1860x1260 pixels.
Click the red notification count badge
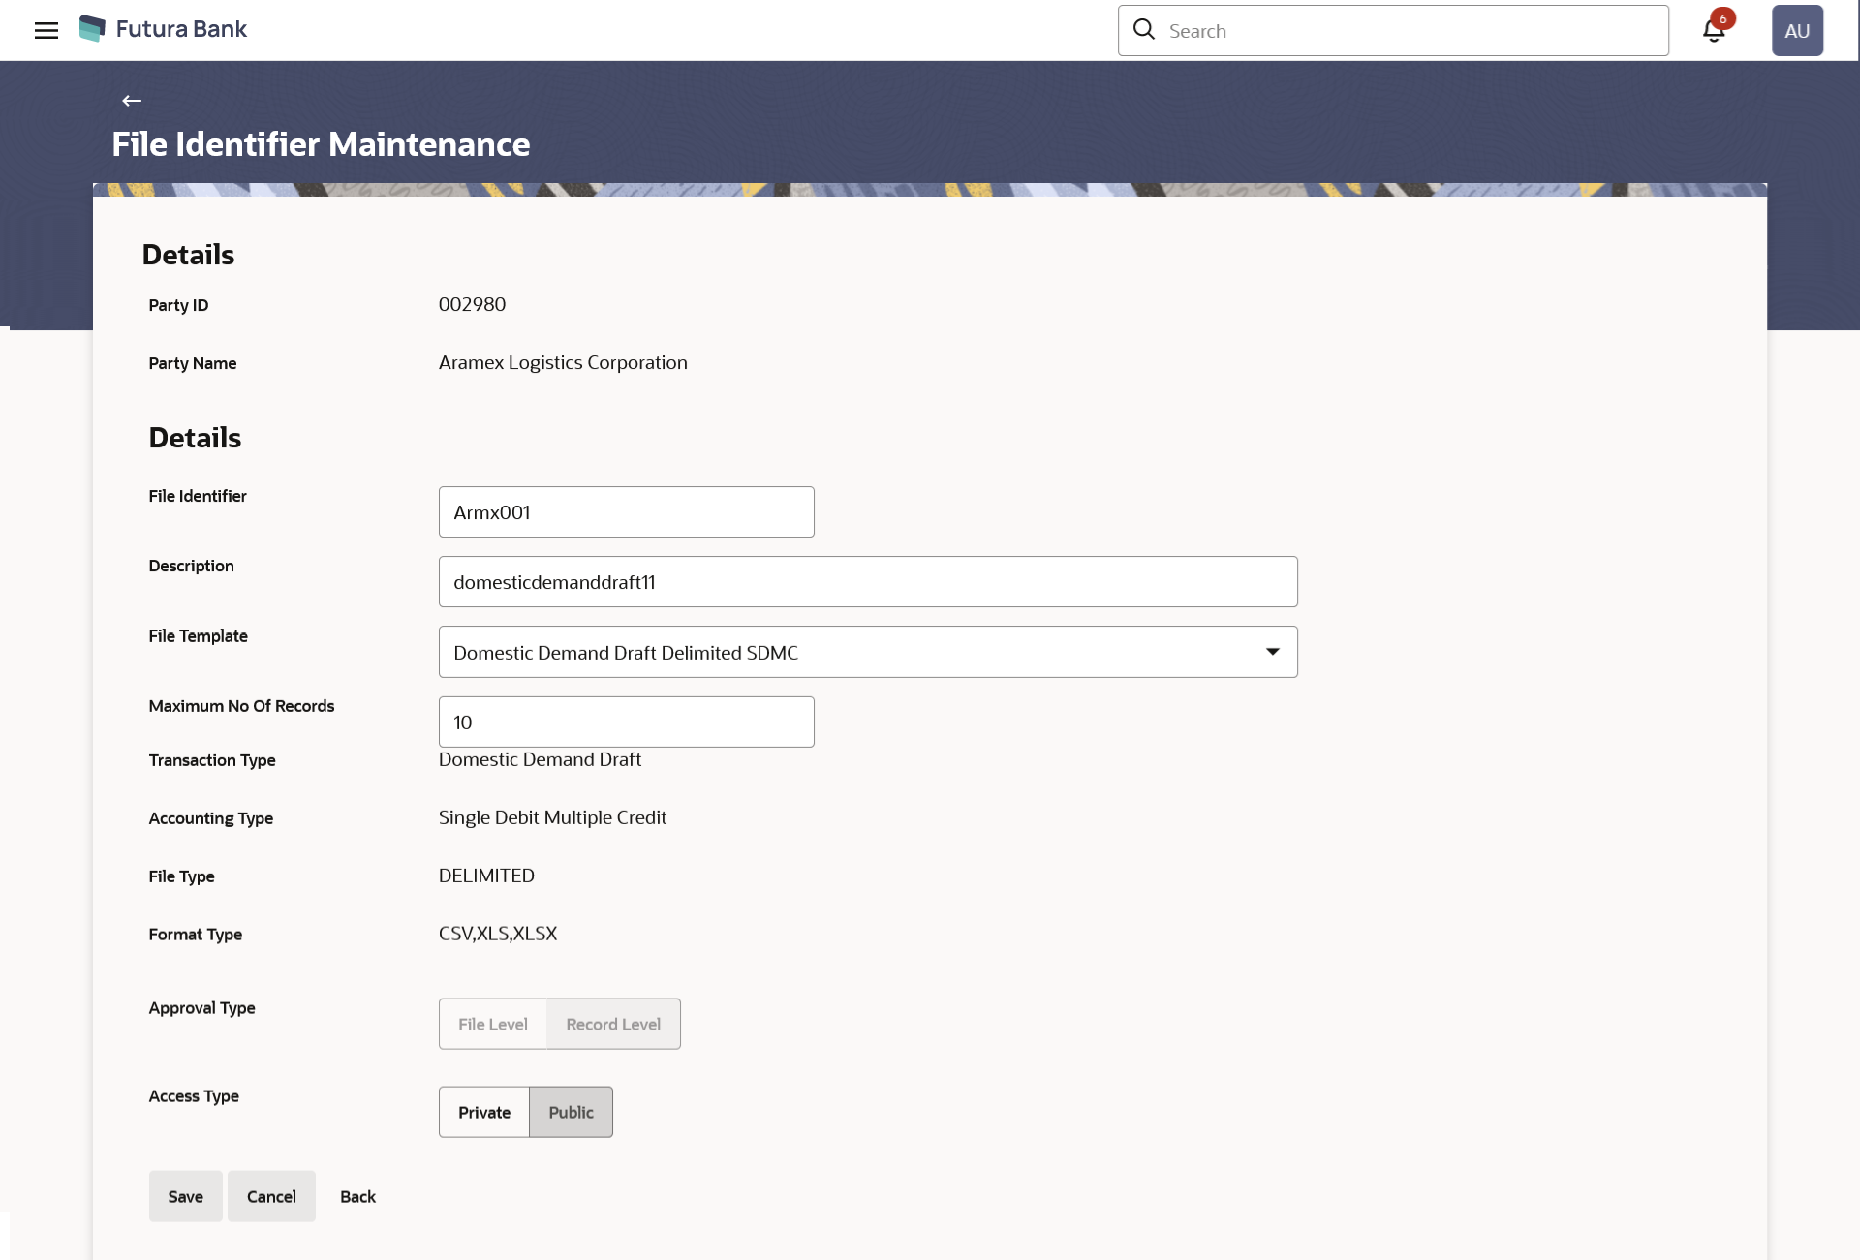click(1723, 18)
